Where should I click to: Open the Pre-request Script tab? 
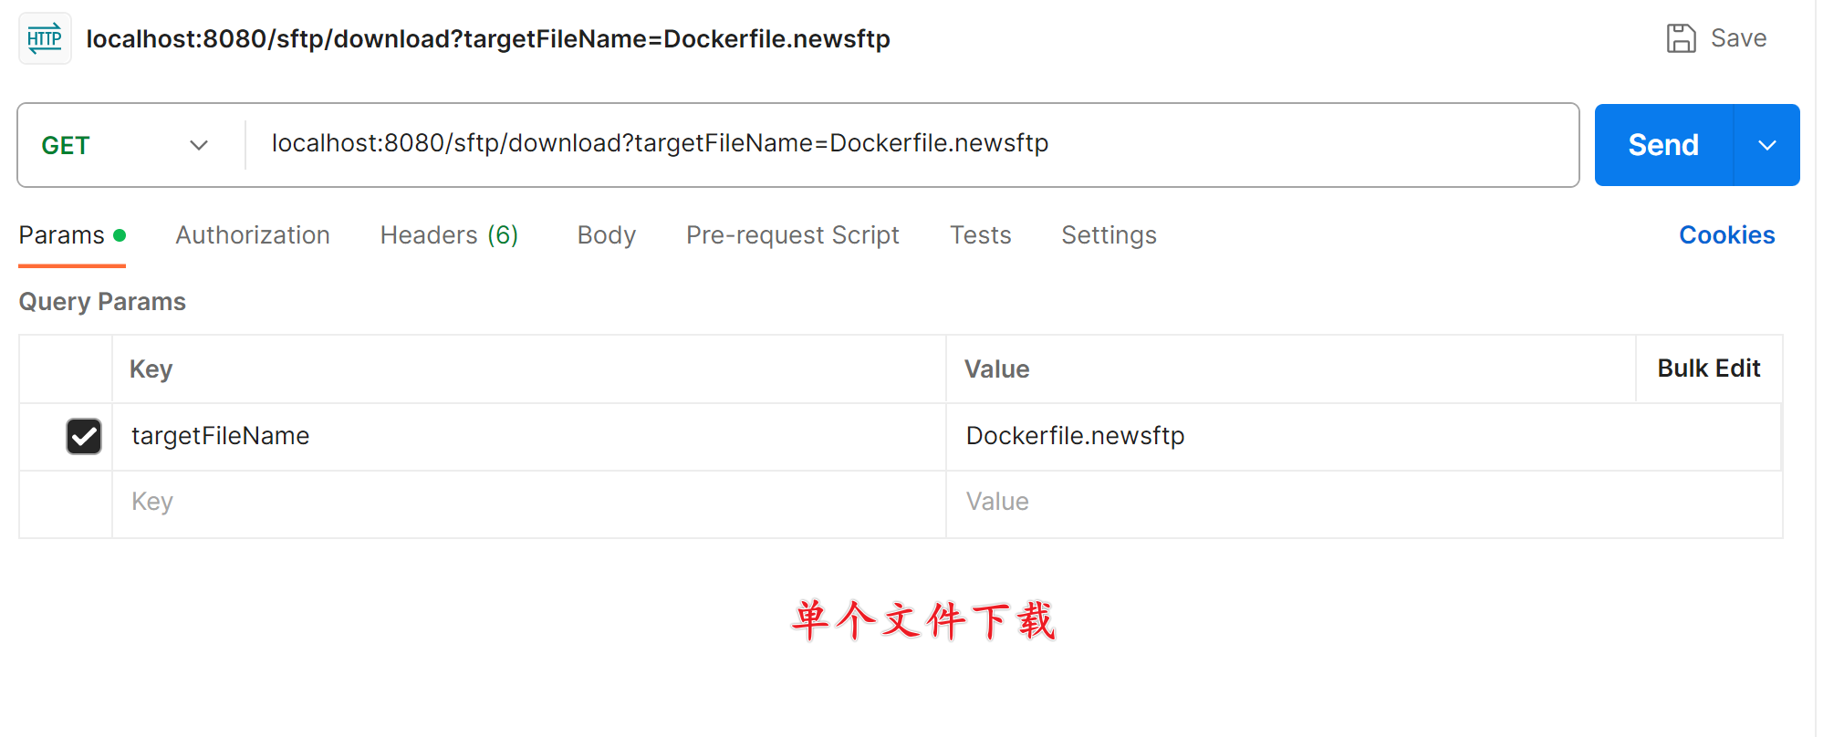(x=792, y=235)
